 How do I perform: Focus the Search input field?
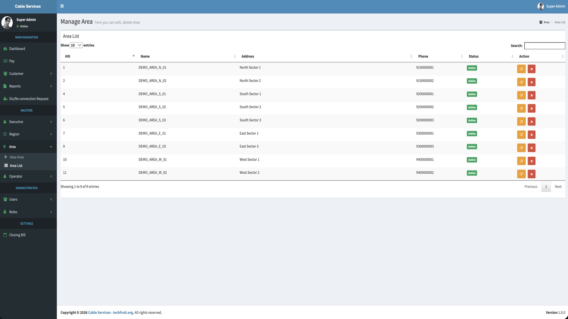[x=545, y=46]
